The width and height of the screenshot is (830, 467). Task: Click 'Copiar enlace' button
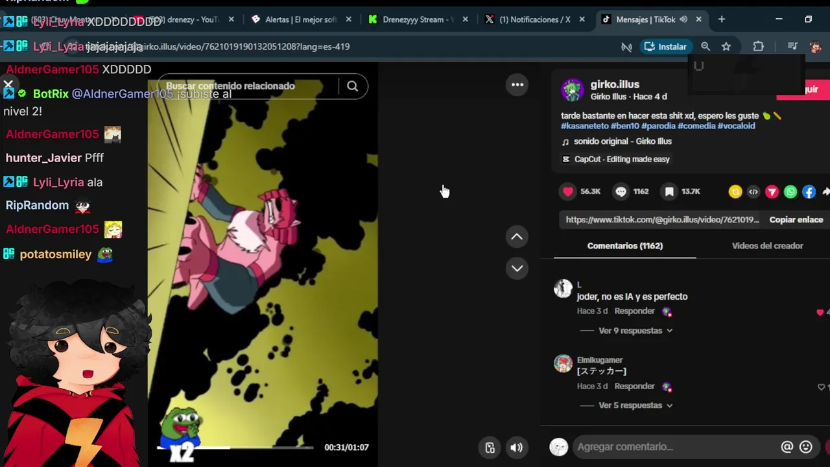point(796,220)
